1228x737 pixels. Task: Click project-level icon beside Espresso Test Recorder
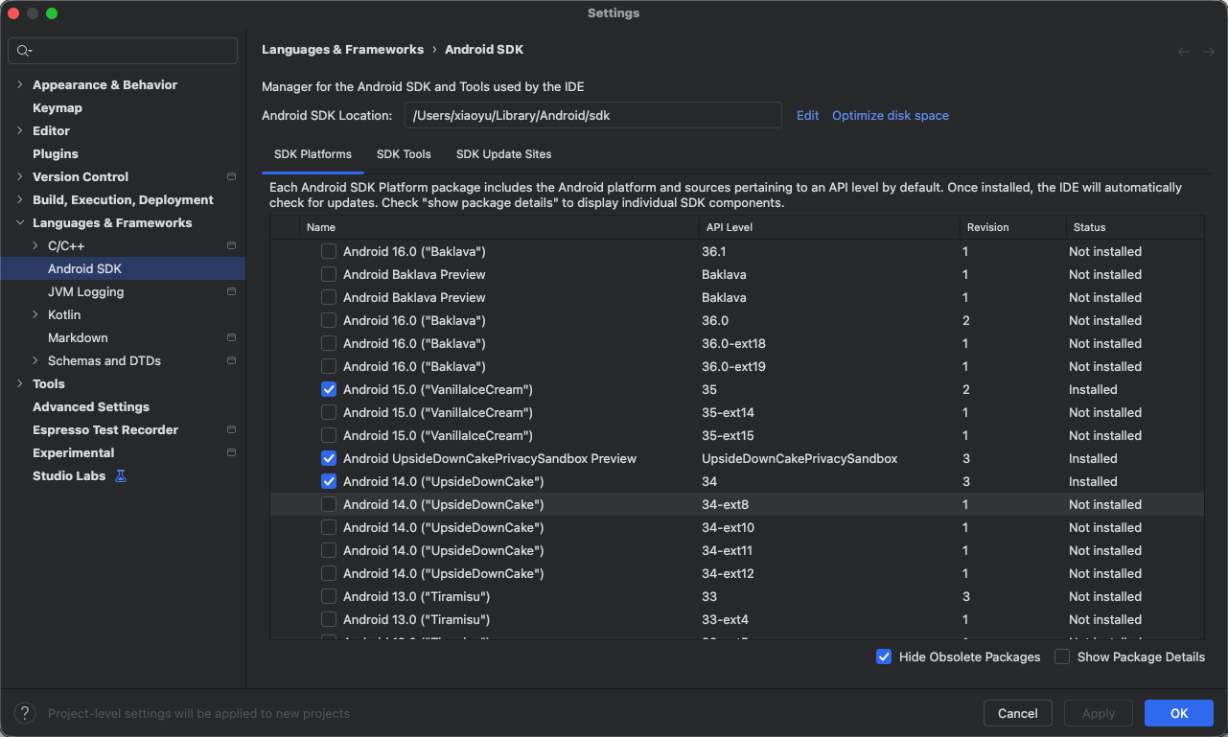(x=231, y=429)
